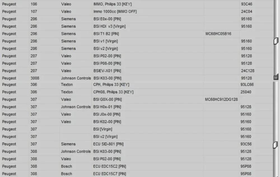Select the Peugeot 106 IMMO Philips 33 row

click(x=137, y=4)
